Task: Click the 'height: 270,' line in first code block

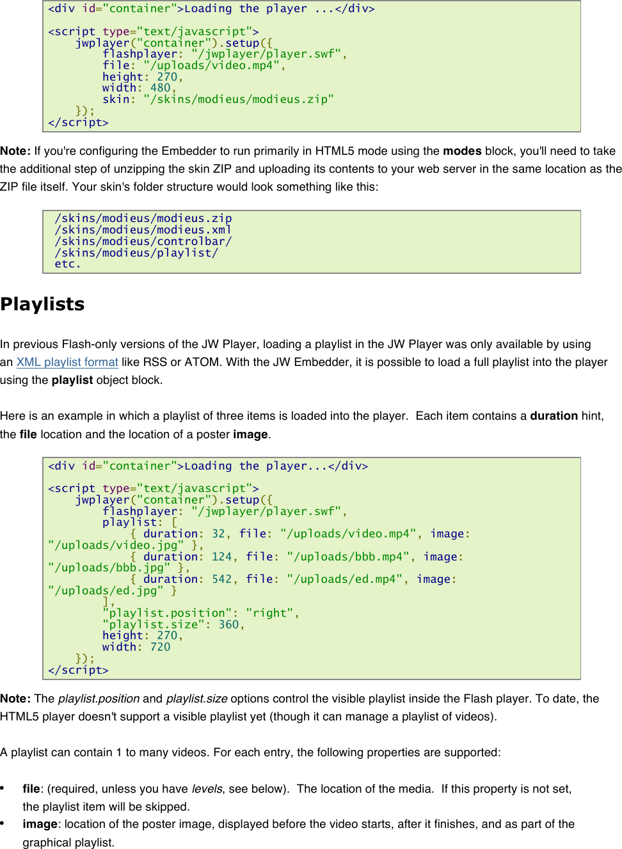Action: 143,77
